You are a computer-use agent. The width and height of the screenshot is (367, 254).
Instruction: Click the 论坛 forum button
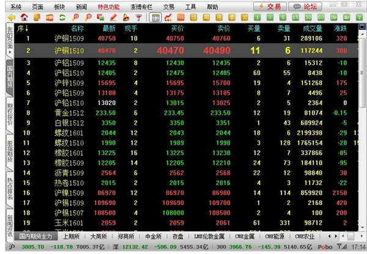(305, 7)
